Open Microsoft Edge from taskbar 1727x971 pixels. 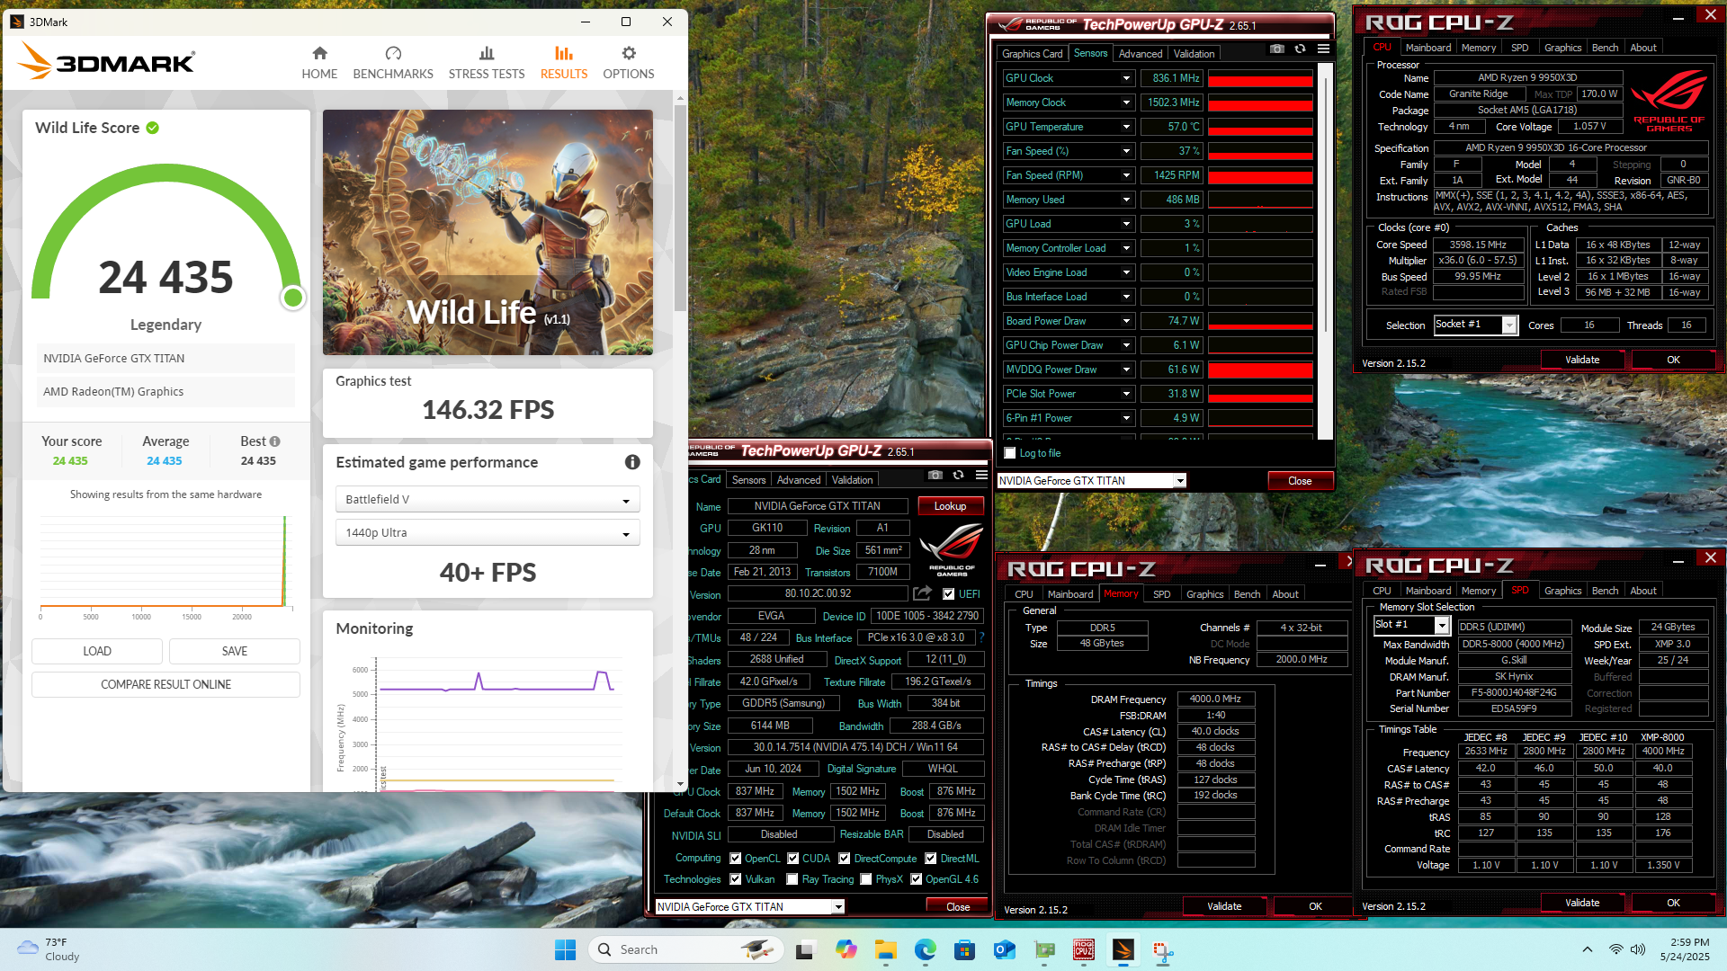click(x=926, y=949)
